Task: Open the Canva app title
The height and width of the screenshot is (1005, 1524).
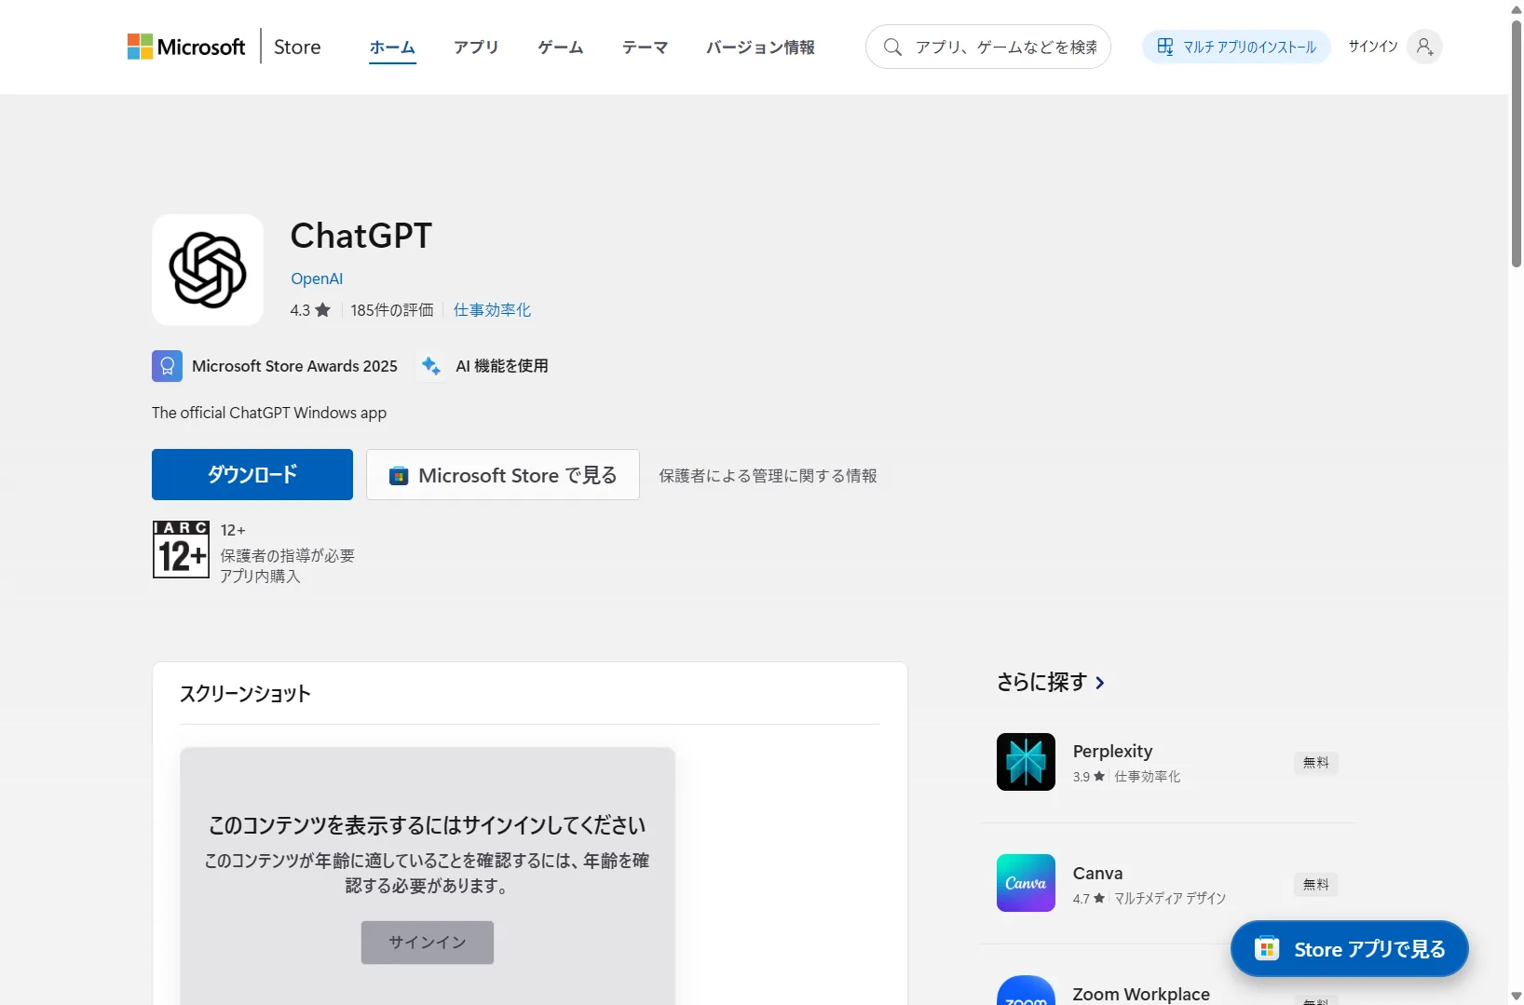Action: point(1097,873)
